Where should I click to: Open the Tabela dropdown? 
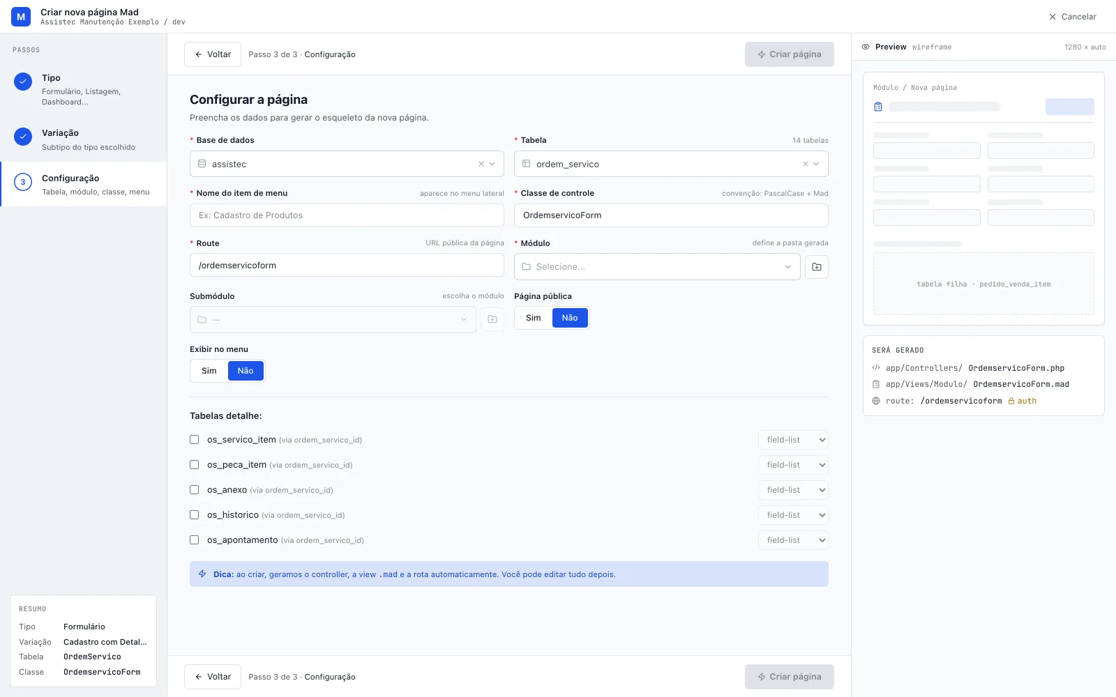(816, 164)
